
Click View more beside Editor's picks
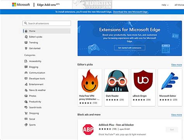[x=177, y=64]
